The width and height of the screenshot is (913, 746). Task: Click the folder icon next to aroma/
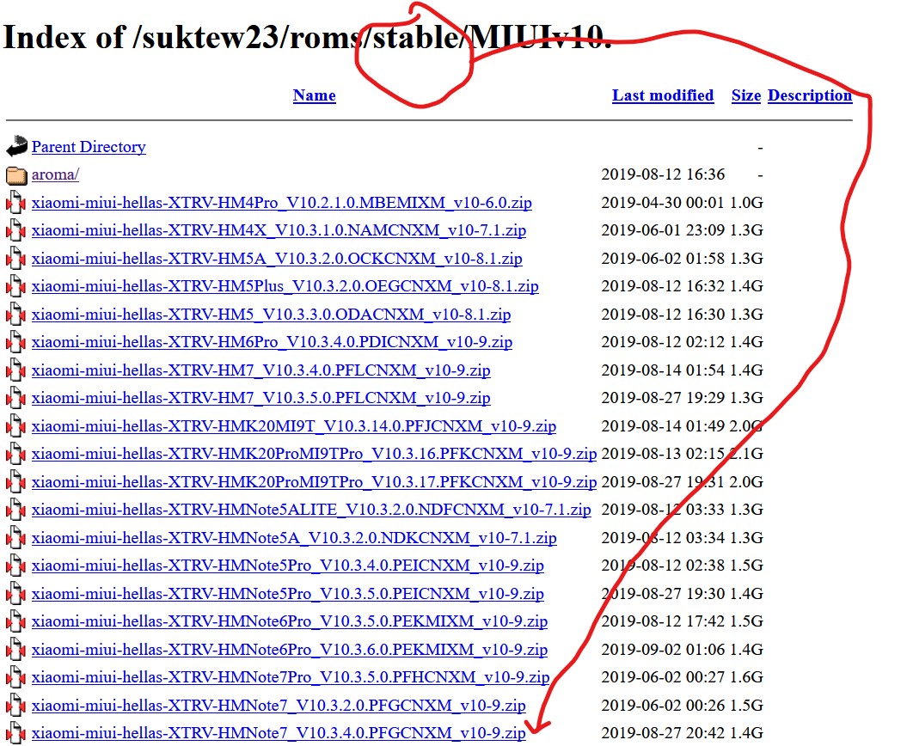16,174
